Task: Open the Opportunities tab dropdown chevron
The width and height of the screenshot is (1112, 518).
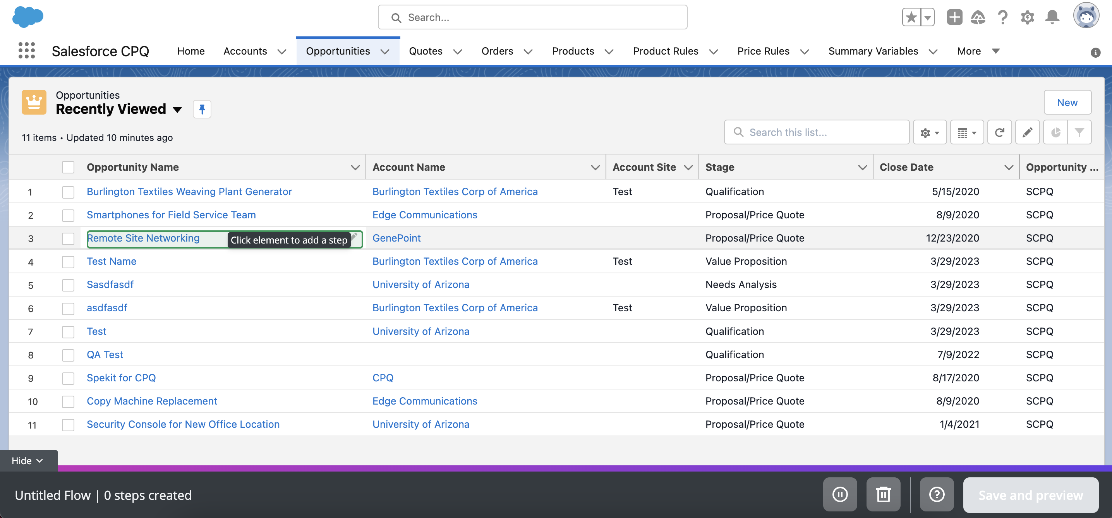Action: tap(385, 52)
